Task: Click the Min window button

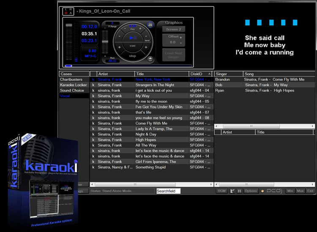Action: pyautogui.click(x=290, y=191)
